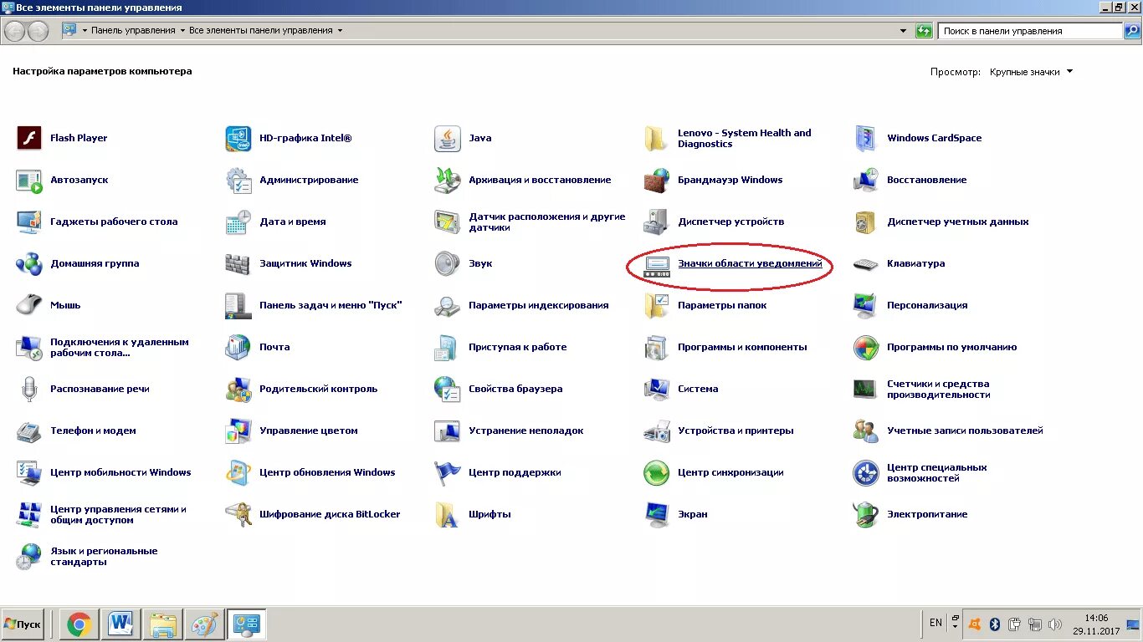Open Устройства и принтеры link

click(736, 431)
